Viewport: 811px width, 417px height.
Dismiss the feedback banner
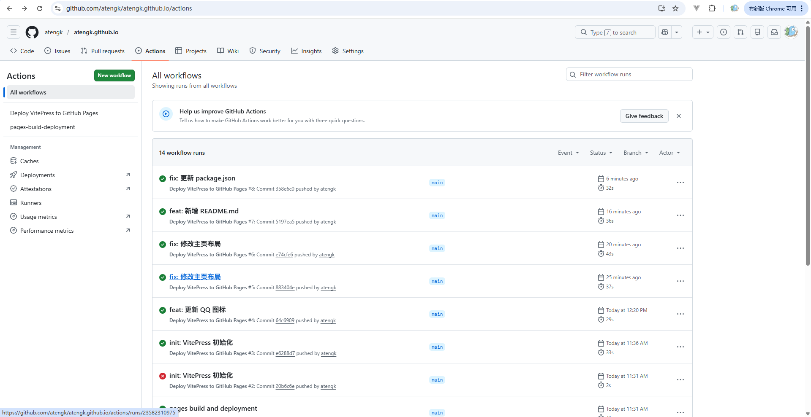[679, 116]
